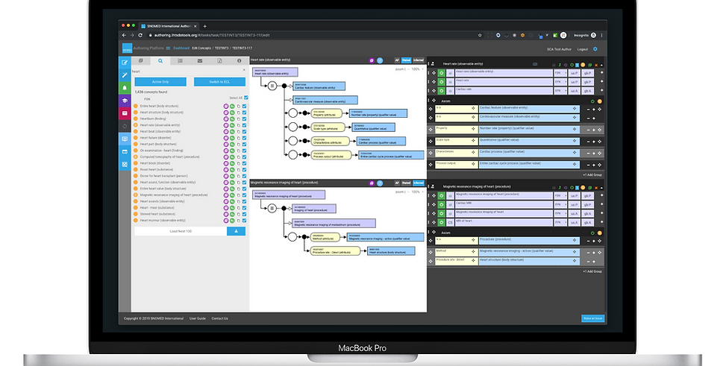The height and width of the screenshot is (366, 726).
Task: Click blue circle icon in Magnetic resonance header
Action: pyautogui.click(x=380, y=183)
